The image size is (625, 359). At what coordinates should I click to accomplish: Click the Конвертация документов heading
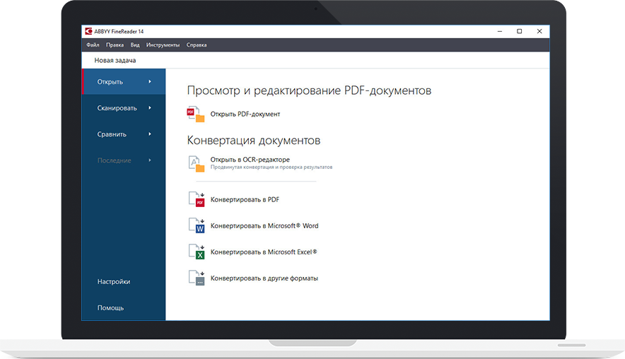point(254,140)
